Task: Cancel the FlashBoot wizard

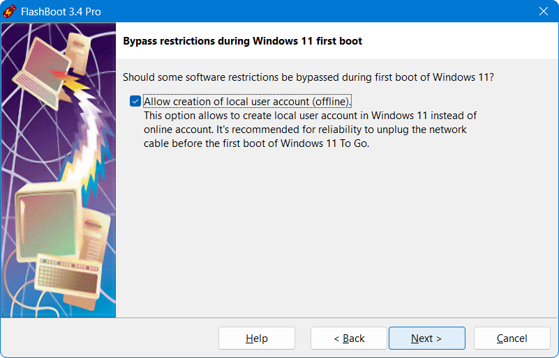Action: point(512,338)
